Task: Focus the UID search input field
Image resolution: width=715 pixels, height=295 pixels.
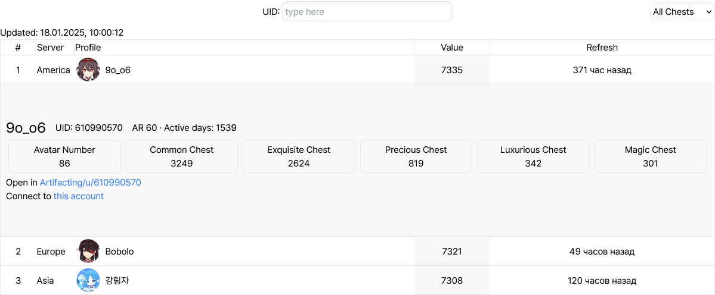Action: tap(367, 11)
